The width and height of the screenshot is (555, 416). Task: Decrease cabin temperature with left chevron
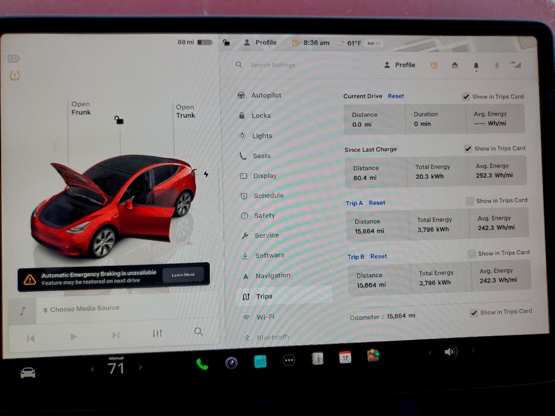pos(92,369)
